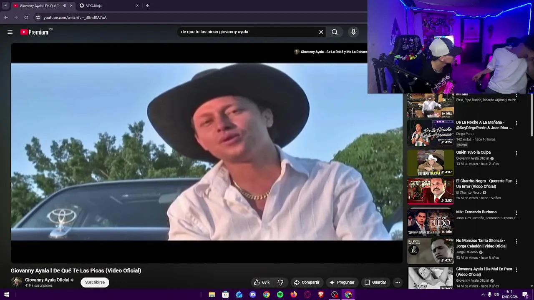Switch to the VDO.Ninja tab
This screenshot has width=534, height=300.
coord(108,6)
